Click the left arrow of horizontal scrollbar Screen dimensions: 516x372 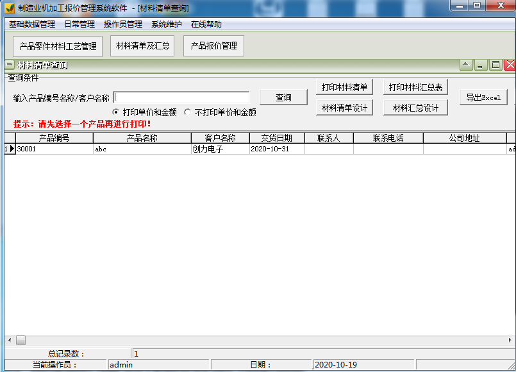(10, 340)
